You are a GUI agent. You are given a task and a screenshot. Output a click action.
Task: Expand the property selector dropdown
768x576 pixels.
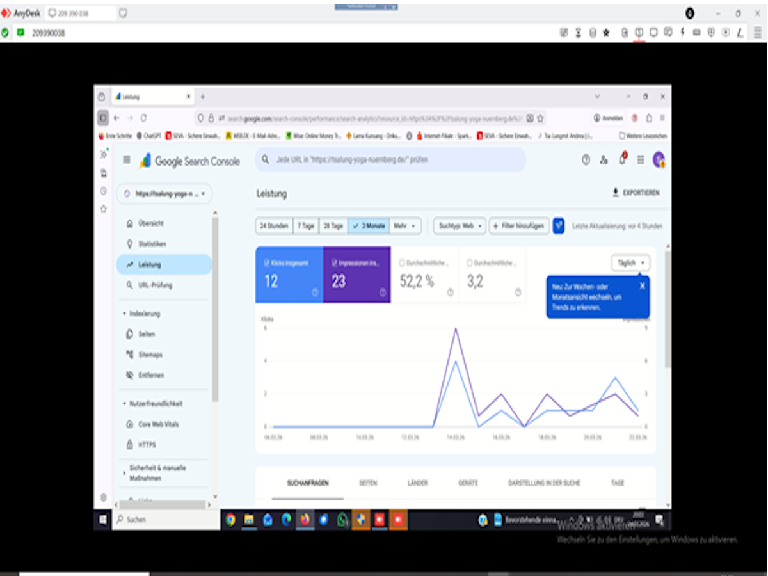(x=164, y=193)
